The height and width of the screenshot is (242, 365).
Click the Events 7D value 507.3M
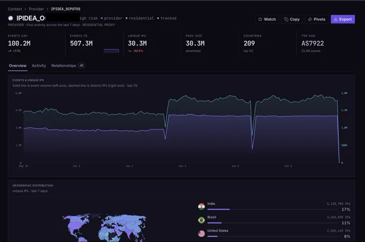81,43
